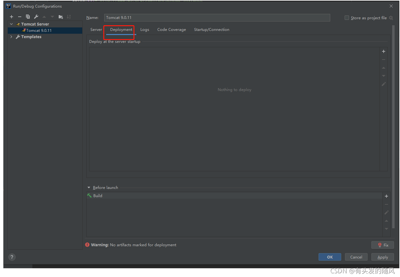
Task: Sort configurations alphabetically
Action: (69, 17)
